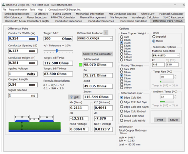Switch to the Embedded Resistors tab

click(17, 14)
